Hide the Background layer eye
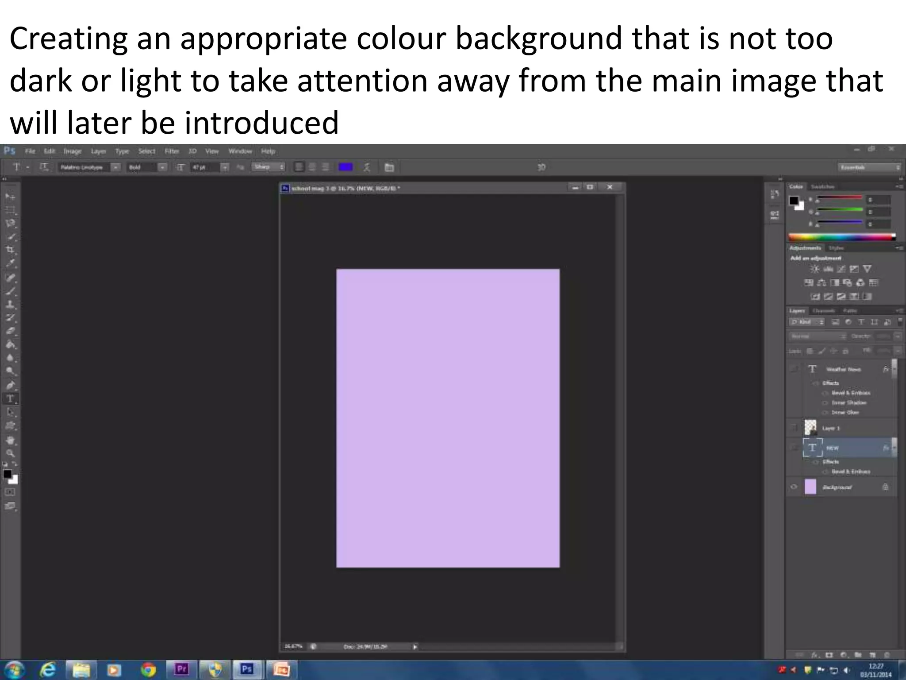906x680 pixels. [x=794, y=487]
